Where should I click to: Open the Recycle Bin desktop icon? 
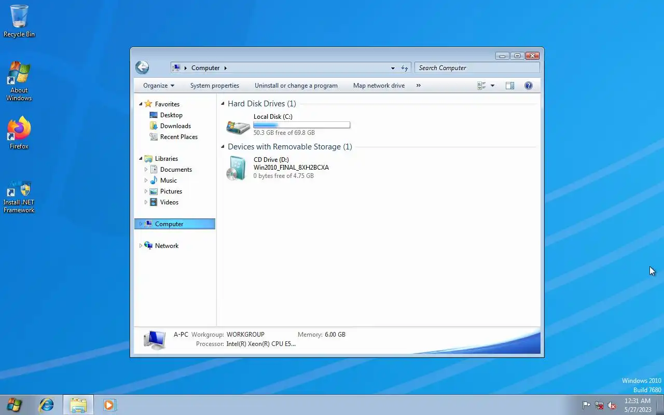tap(19, 21)
